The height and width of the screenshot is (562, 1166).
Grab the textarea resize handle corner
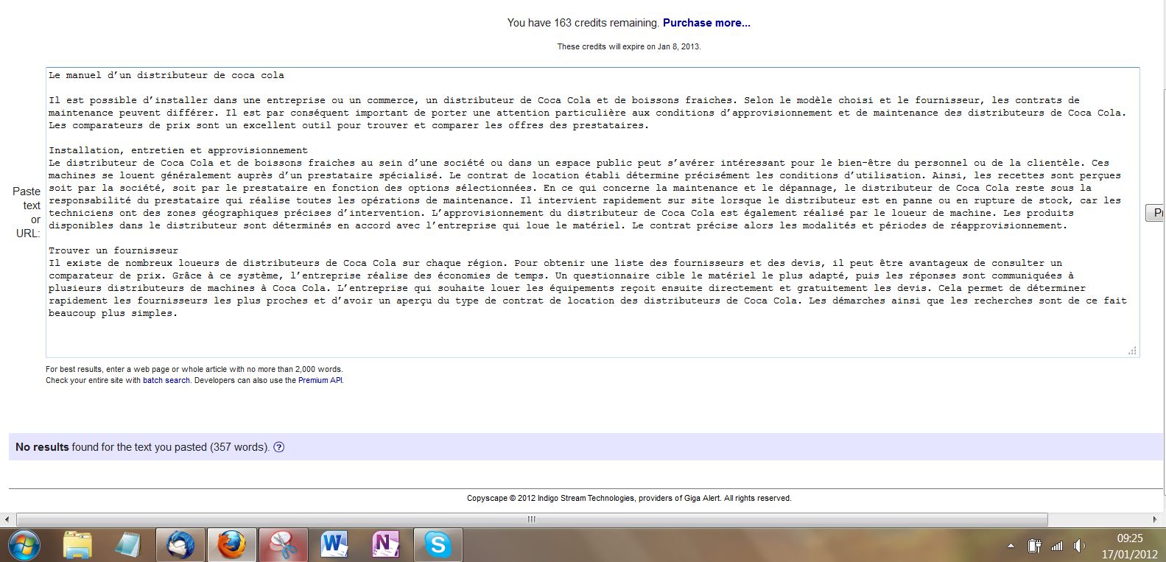point(1132,351)
